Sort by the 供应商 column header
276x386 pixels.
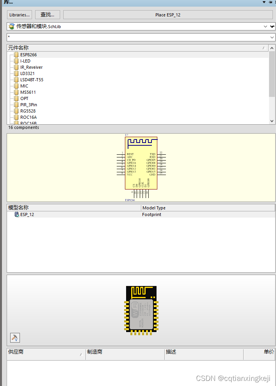[x=46, y=354]
